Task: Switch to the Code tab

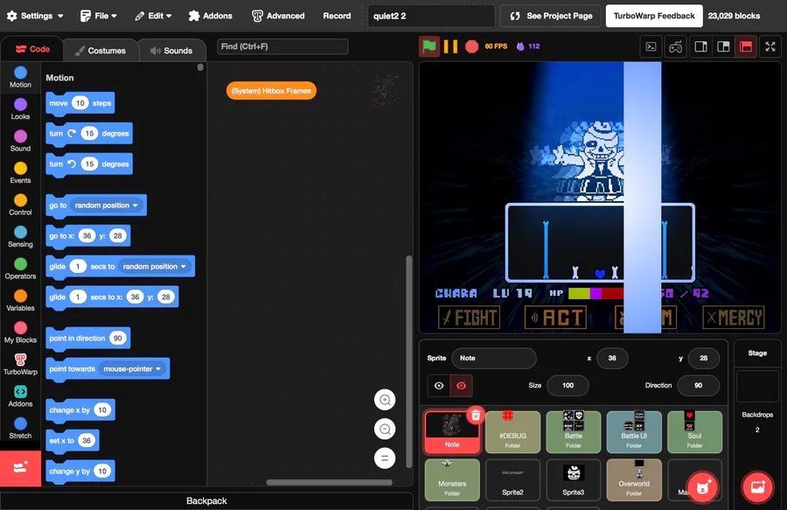Action: pyautogui.click(x=32, y=49)
